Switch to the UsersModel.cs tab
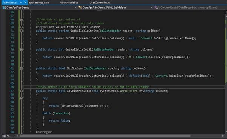This screenshot has height=139, width=227. click(x=69, y=3)
